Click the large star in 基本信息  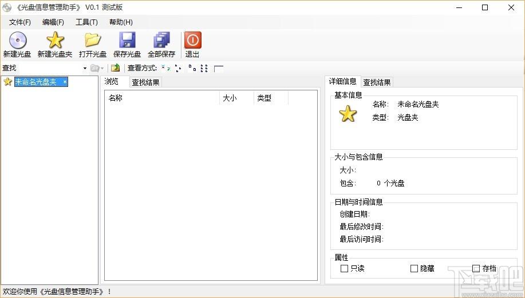348,114
